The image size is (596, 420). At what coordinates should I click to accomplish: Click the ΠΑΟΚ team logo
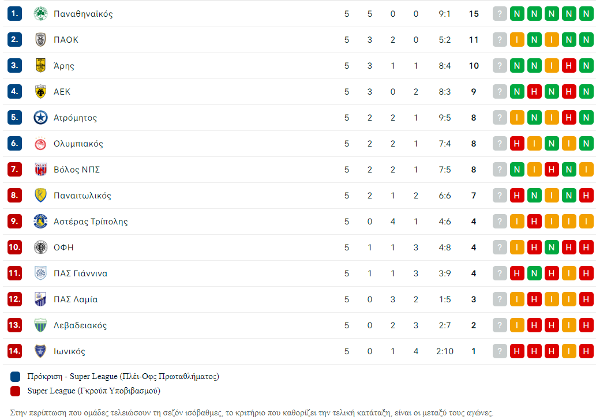(x=40, y=40)
